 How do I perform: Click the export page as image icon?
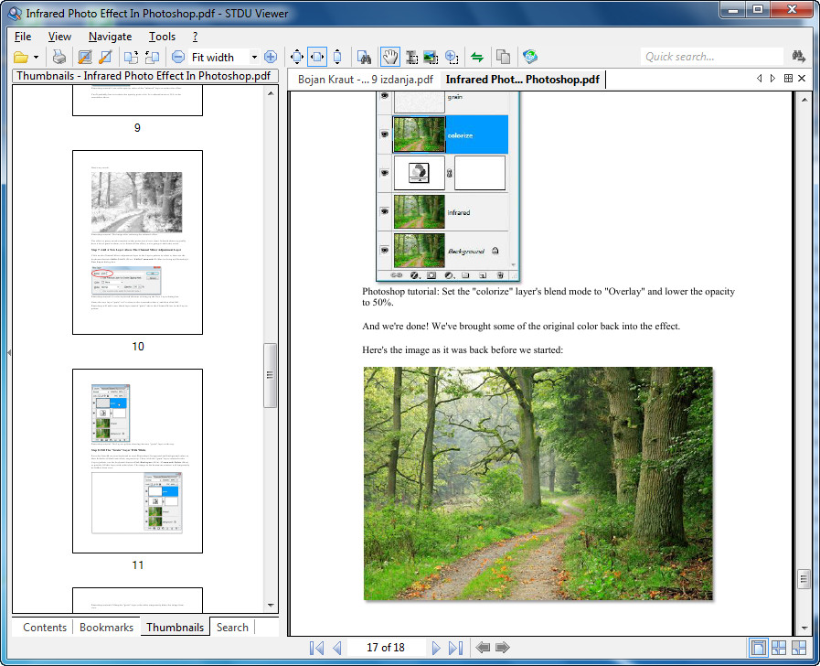tap(85, 57)
